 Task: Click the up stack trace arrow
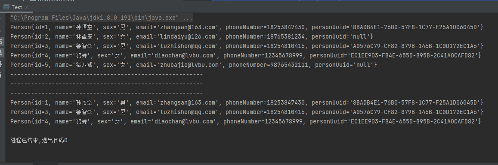click(1, 18)
